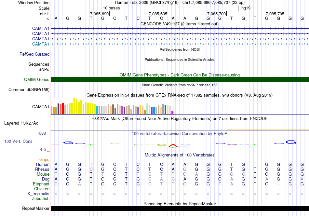Viewport: 309px width, 216px height.
Task: Open the H3K27Ac Mark ENCODE track title
Action: (x=180, y=119)
